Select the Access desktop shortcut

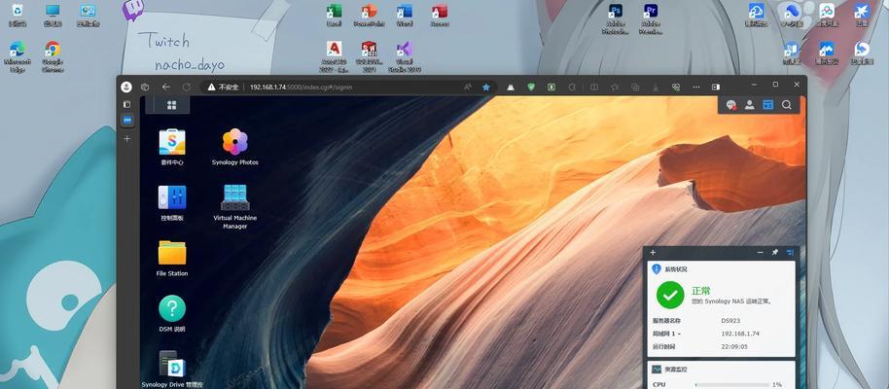point(440,16)
